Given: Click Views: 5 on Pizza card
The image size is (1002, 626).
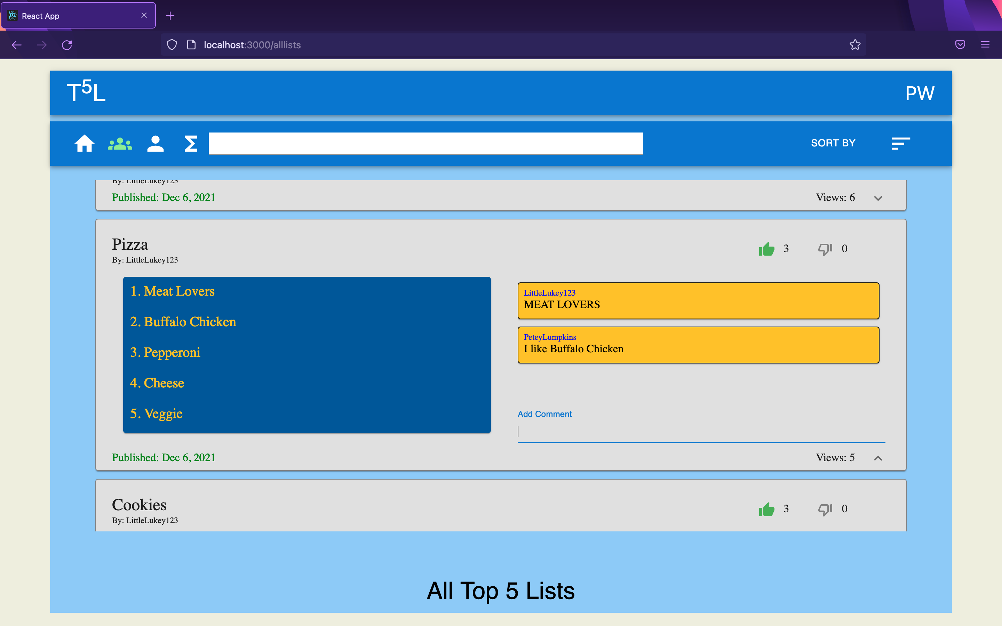Looking at the screenshot, I should 835,457.
